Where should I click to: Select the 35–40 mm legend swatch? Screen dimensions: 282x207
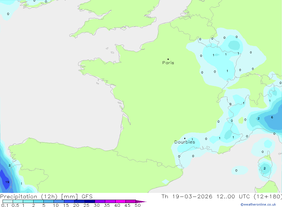[x=110, y=201]
